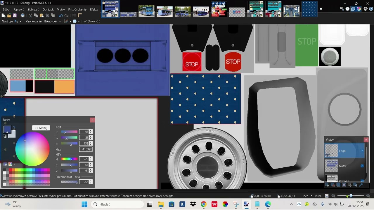Open the Súbor menu

pos(7,9)
